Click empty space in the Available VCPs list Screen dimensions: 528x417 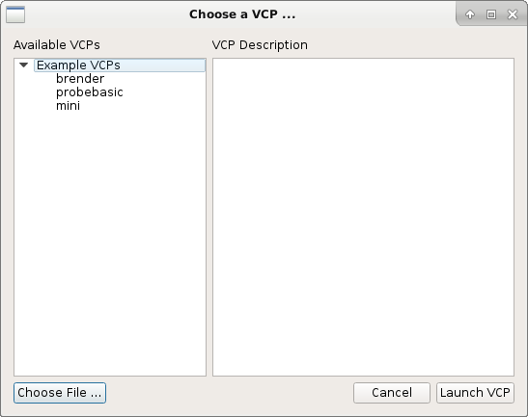click(x=110, y=242)
